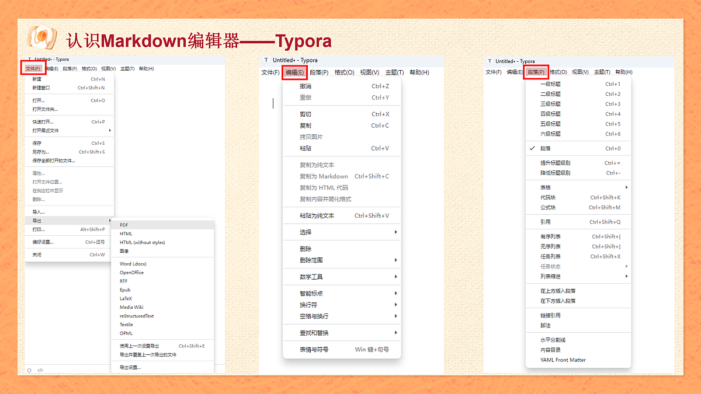Select reStructuredText export option
This screenshot has height=394, width=701.
click(163, 316)
